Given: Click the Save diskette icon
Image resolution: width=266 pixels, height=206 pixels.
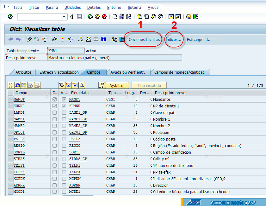Looking at the screenshot, I should pos(79,17).
